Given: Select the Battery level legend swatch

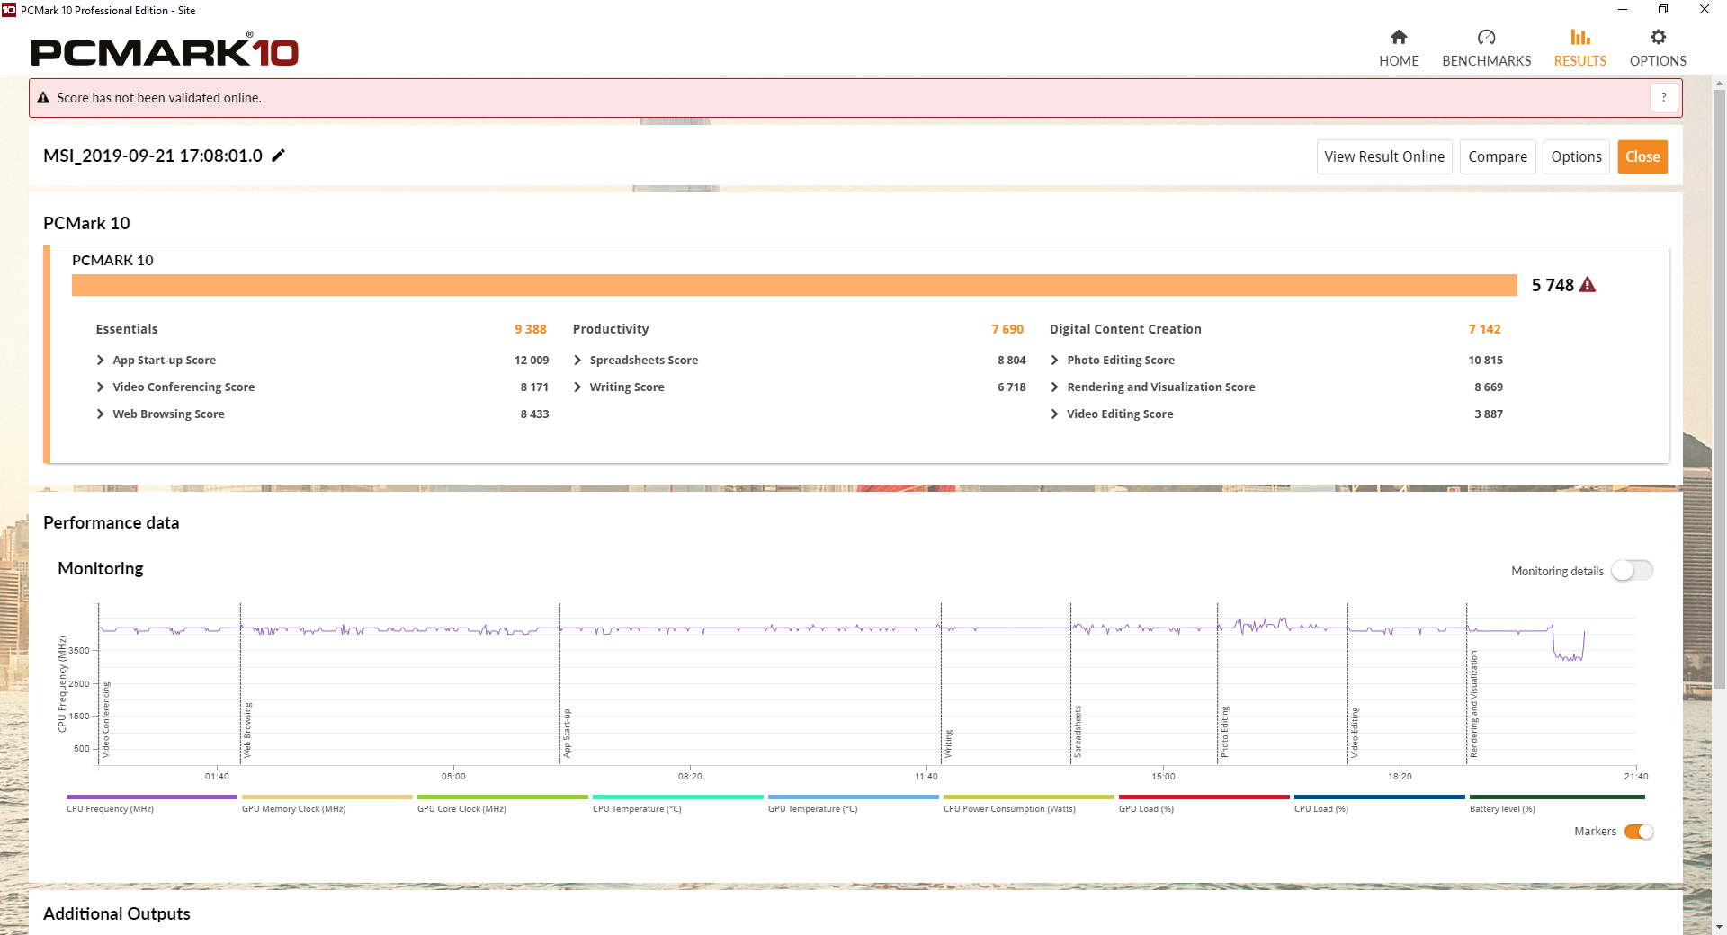Looking at the screenshot, I should [x=1557, y=797].
